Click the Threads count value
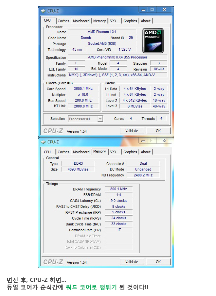Viewport: 216px width, 296px height. click(161, 118)
